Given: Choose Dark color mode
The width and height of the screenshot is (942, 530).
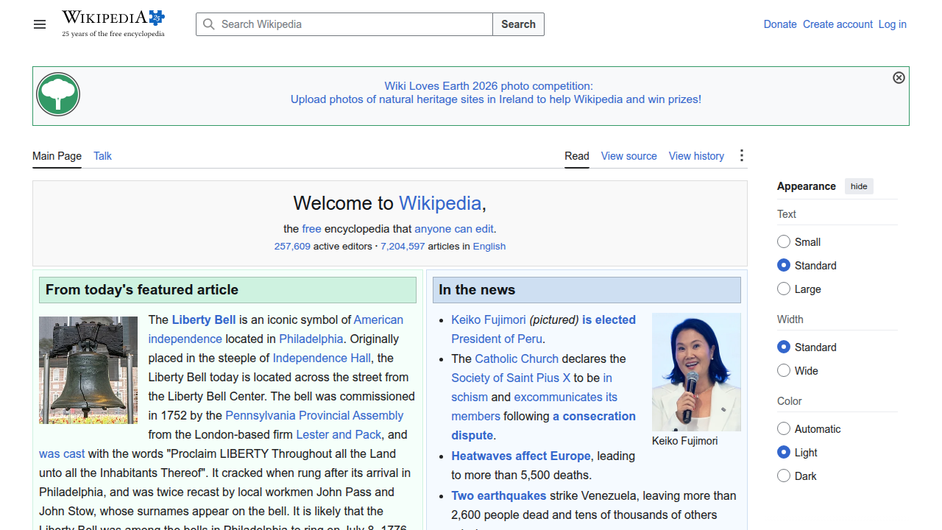Looking at the screenshot, I should click(x=784, y=476).
